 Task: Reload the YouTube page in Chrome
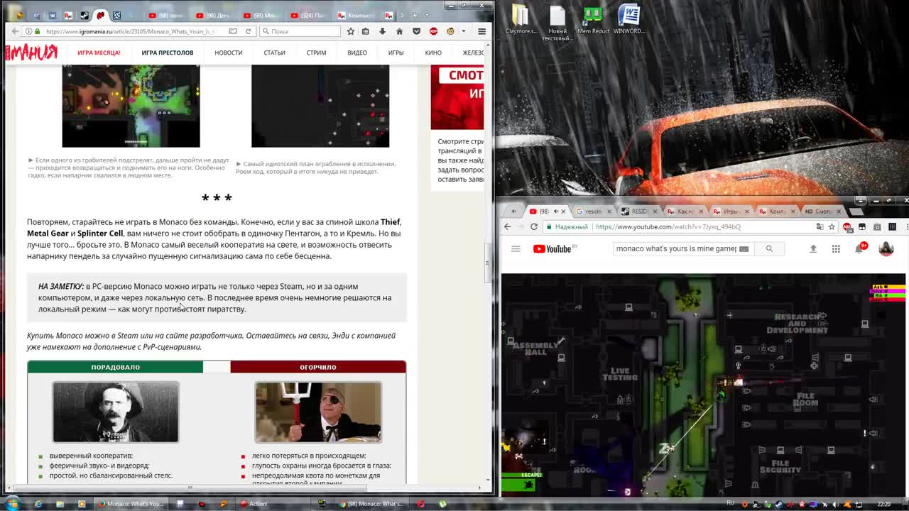click(x=534, y=226)
